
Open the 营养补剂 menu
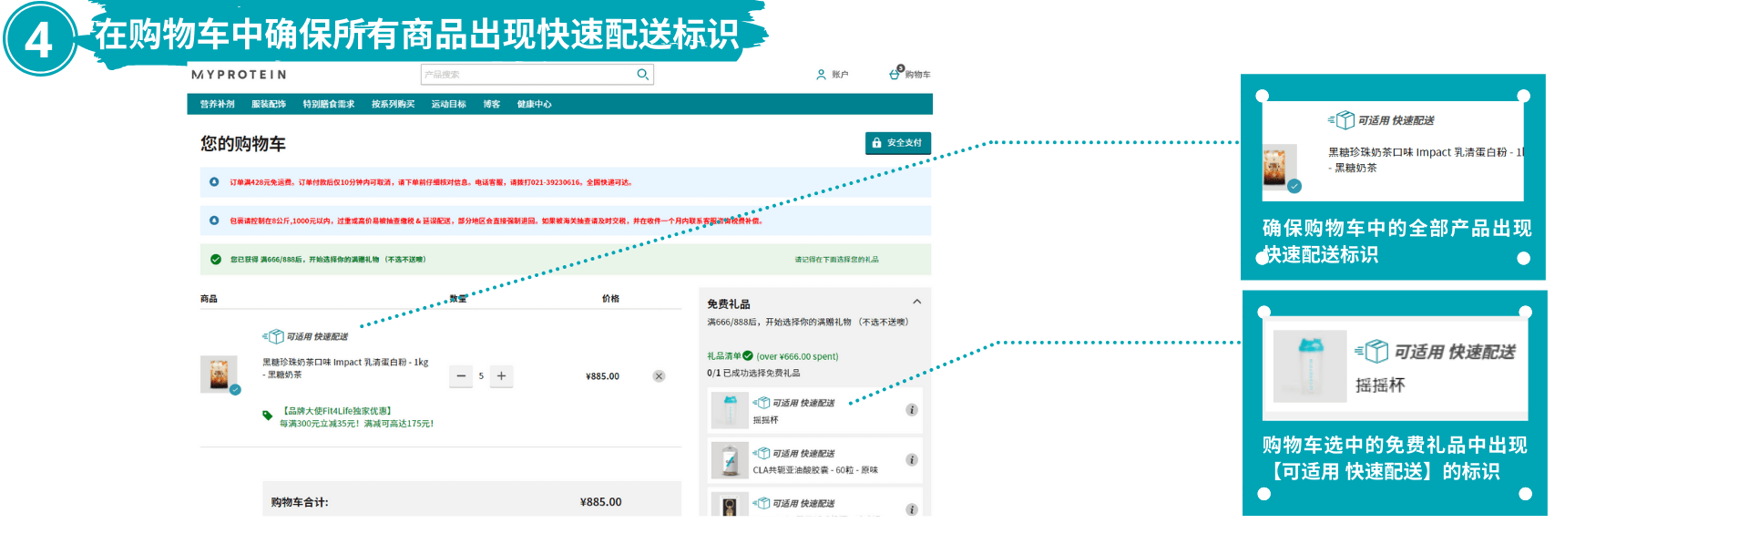217,104
